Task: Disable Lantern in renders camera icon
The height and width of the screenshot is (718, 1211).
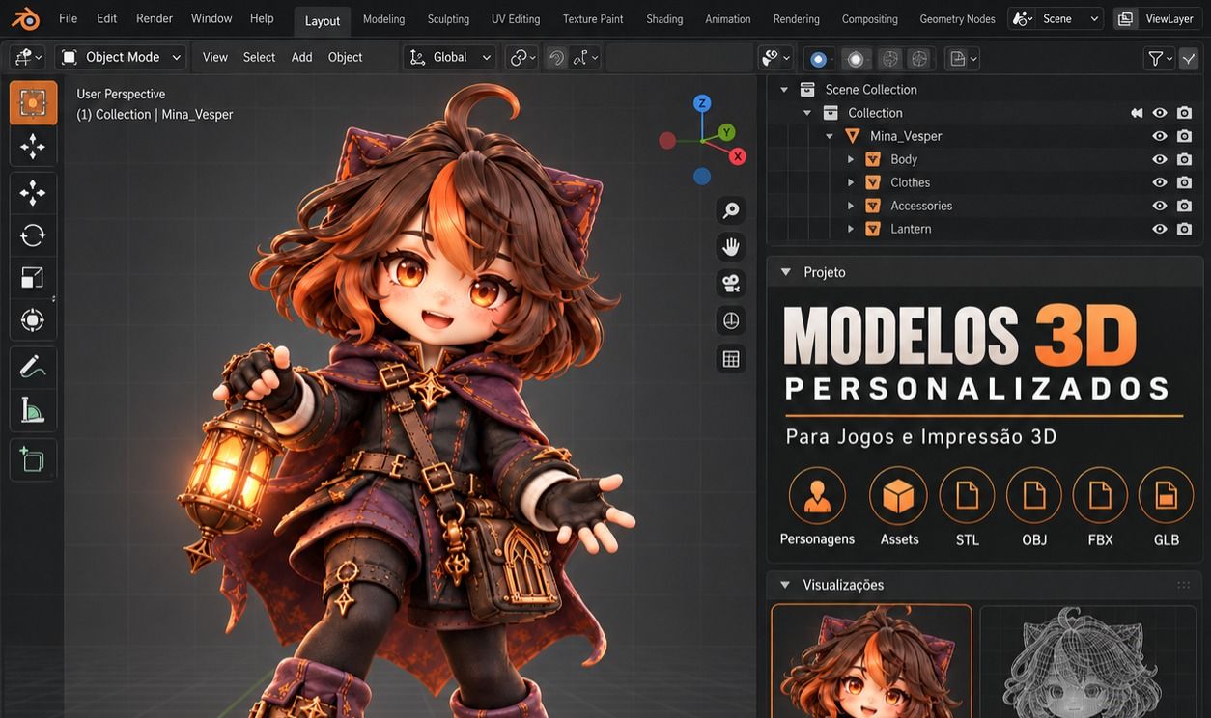Action: [1185, 229]
